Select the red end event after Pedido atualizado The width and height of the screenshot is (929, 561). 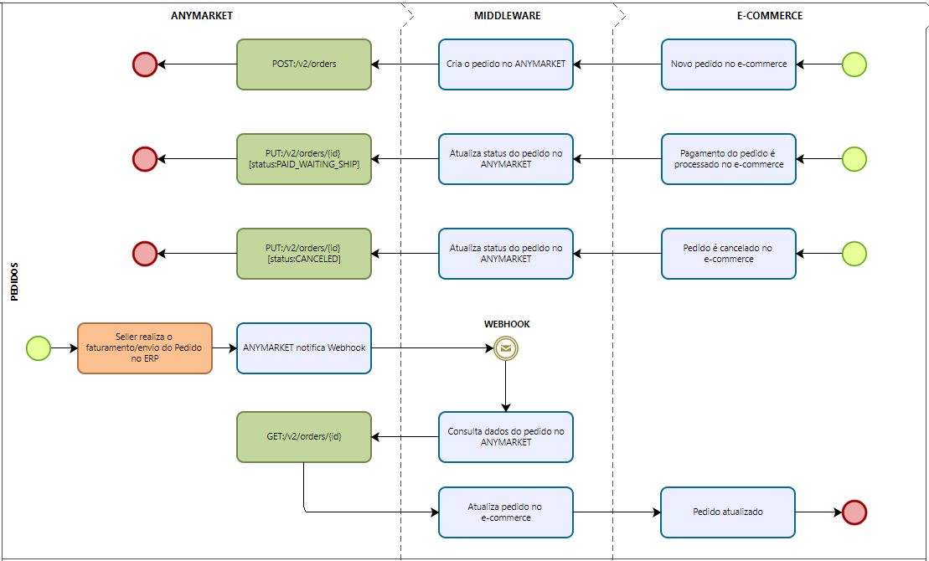(x=854, y=512)
